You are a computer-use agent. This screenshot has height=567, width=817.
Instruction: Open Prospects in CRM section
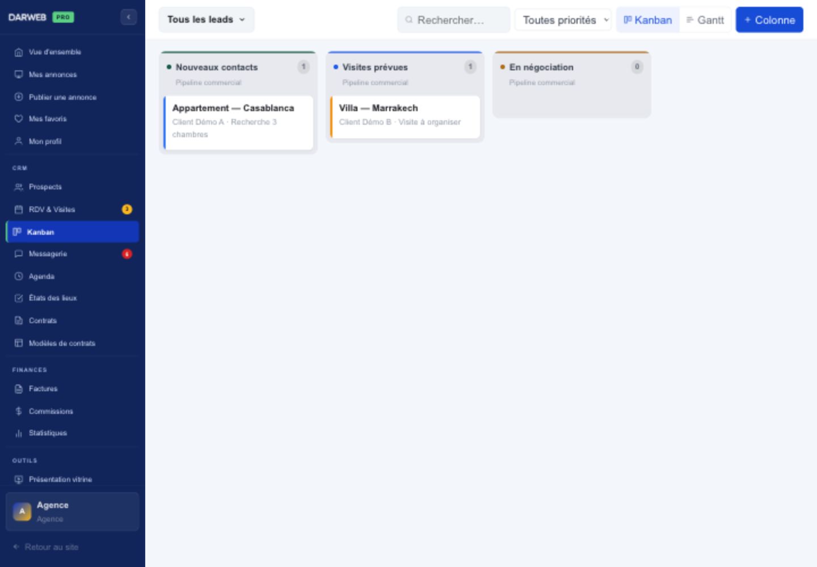click(x=72, y=187)
